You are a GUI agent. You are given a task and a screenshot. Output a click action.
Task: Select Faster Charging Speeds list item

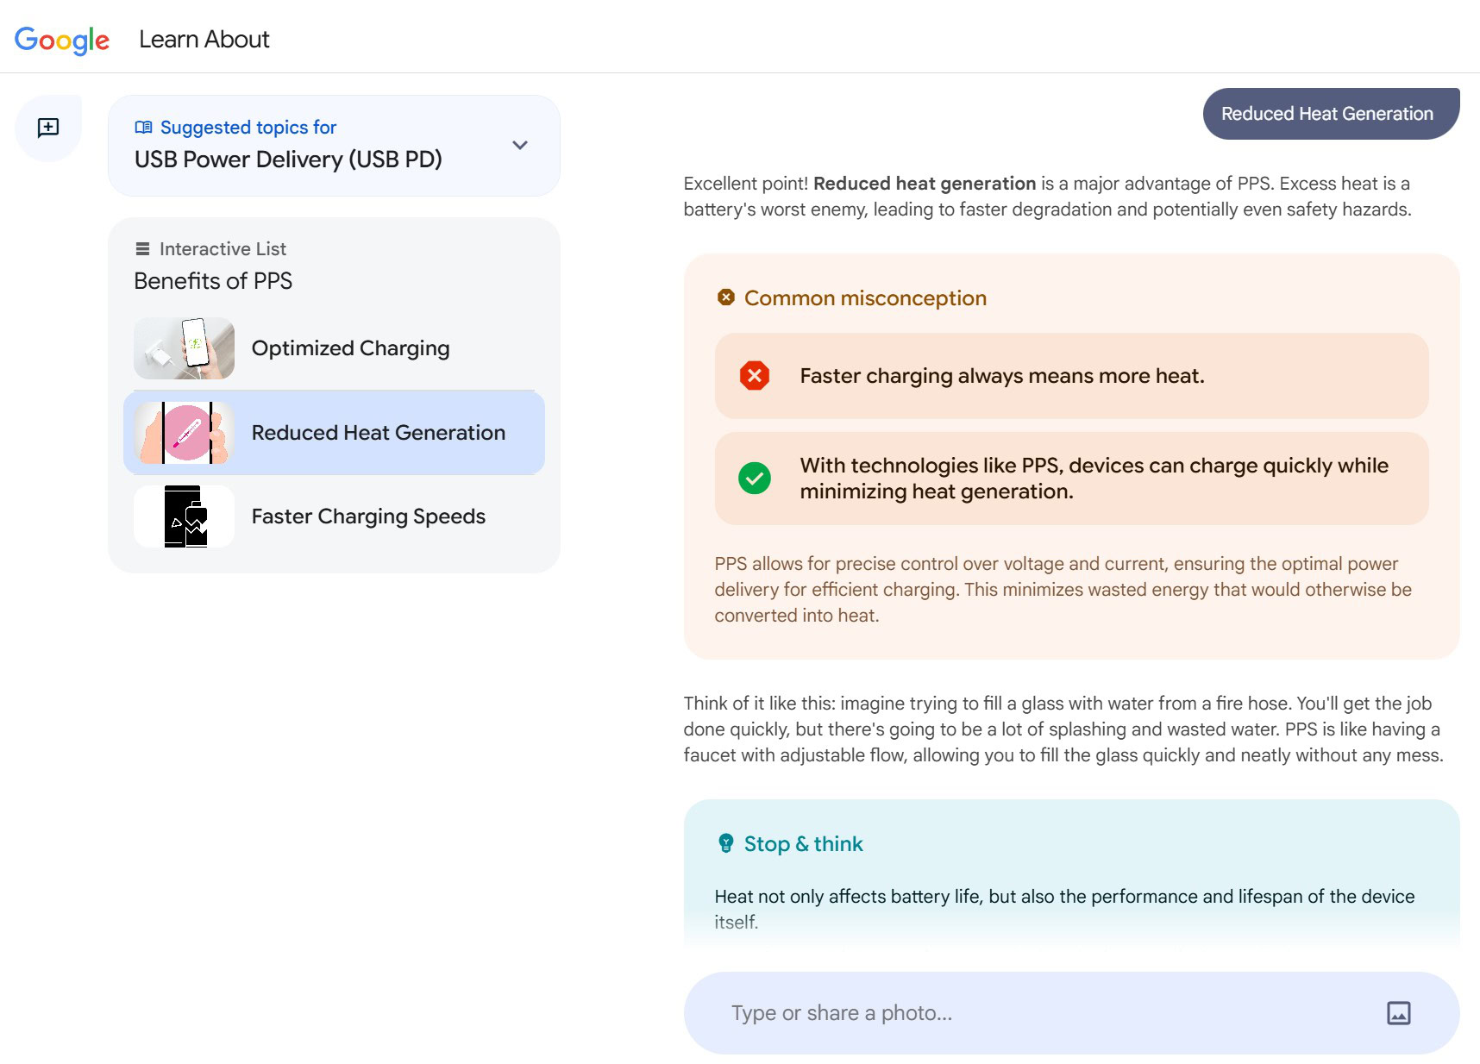click(368, 516)
